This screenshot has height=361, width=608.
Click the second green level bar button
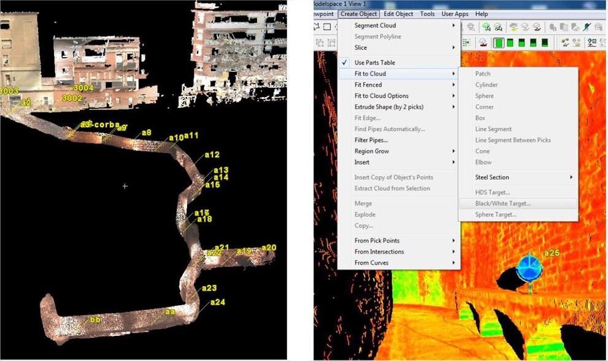click(x=510, y=43)
